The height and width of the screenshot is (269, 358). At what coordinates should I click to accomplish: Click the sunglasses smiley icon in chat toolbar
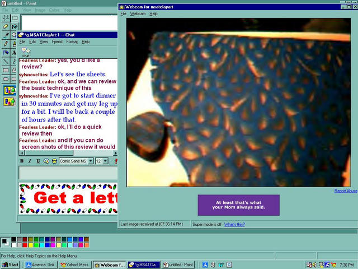(x=54, y=161)
